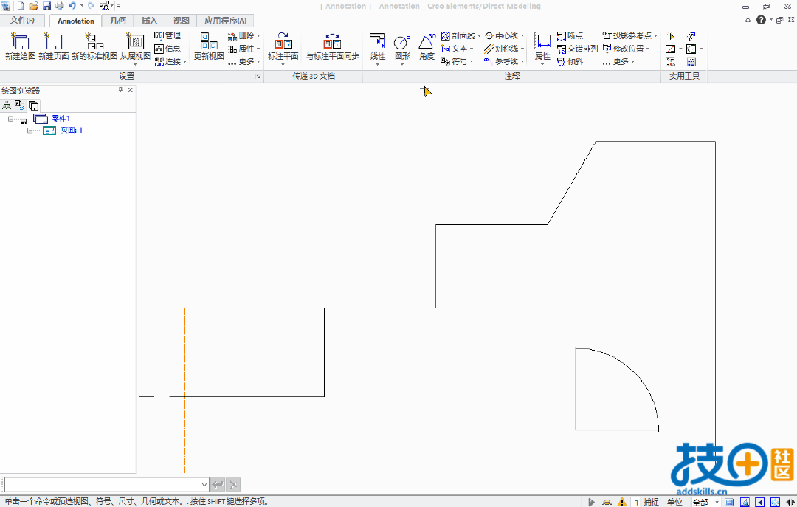Click 信息 in the setup group
Image resolution: width=797 pixels, height=507 pixels.
[168, 48]
